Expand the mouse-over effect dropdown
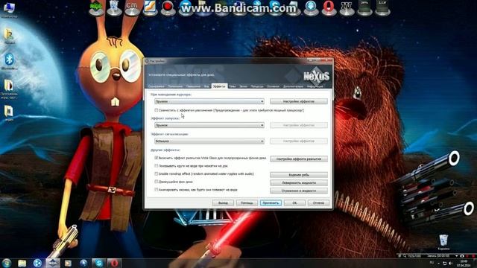 point(209,101)
